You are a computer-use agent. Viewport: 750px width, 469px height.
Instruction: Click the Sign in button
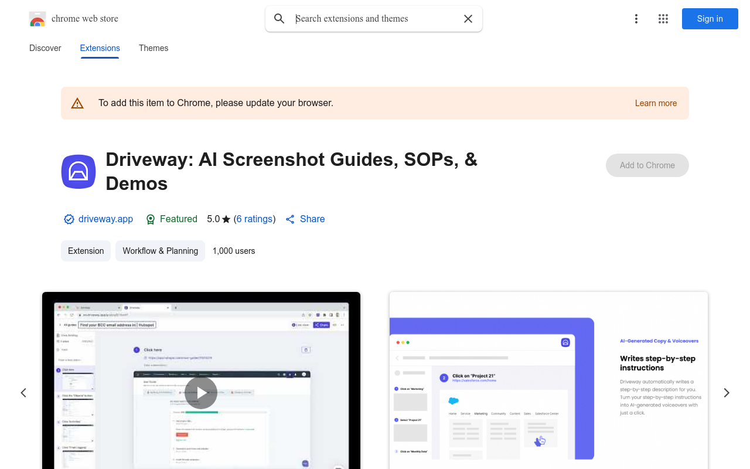pos(710,19)
